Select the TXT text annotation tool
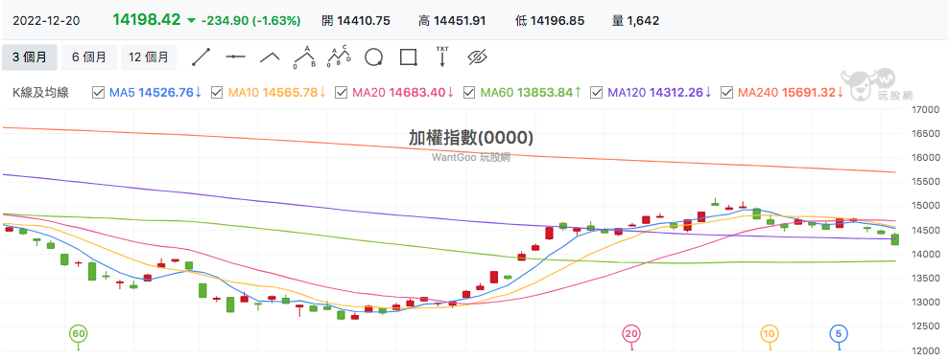Image resolution: width=948 pixels, height=360 pixels. point(442,56)
